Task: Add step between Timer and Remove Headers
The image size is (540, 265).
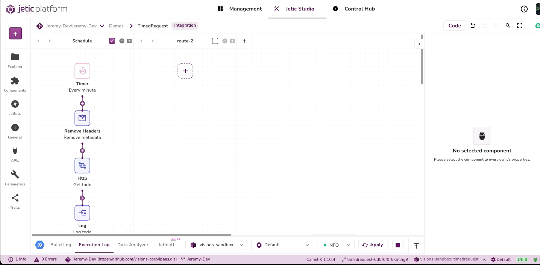Action: click(x=82, y=103)
